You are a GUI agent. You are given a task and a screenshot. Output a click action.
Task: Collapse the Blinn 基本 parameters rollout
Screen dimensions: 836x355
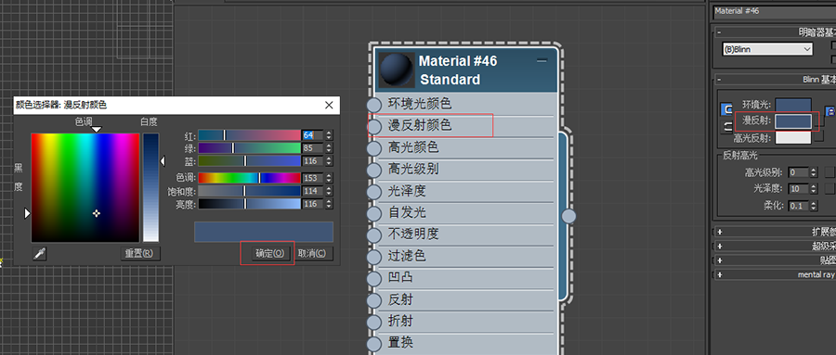point(719,80)
